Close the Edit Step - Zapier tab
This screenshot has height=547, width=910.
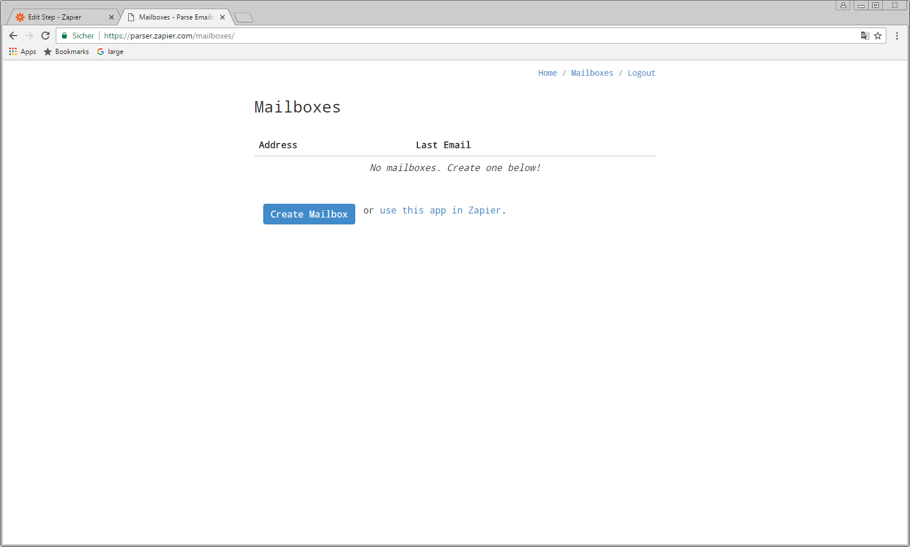pos(112,17)
